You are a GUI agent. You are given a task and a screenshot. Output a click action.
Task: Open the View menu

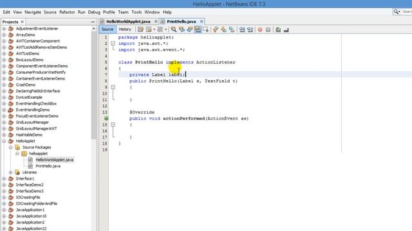coord(17,12)
